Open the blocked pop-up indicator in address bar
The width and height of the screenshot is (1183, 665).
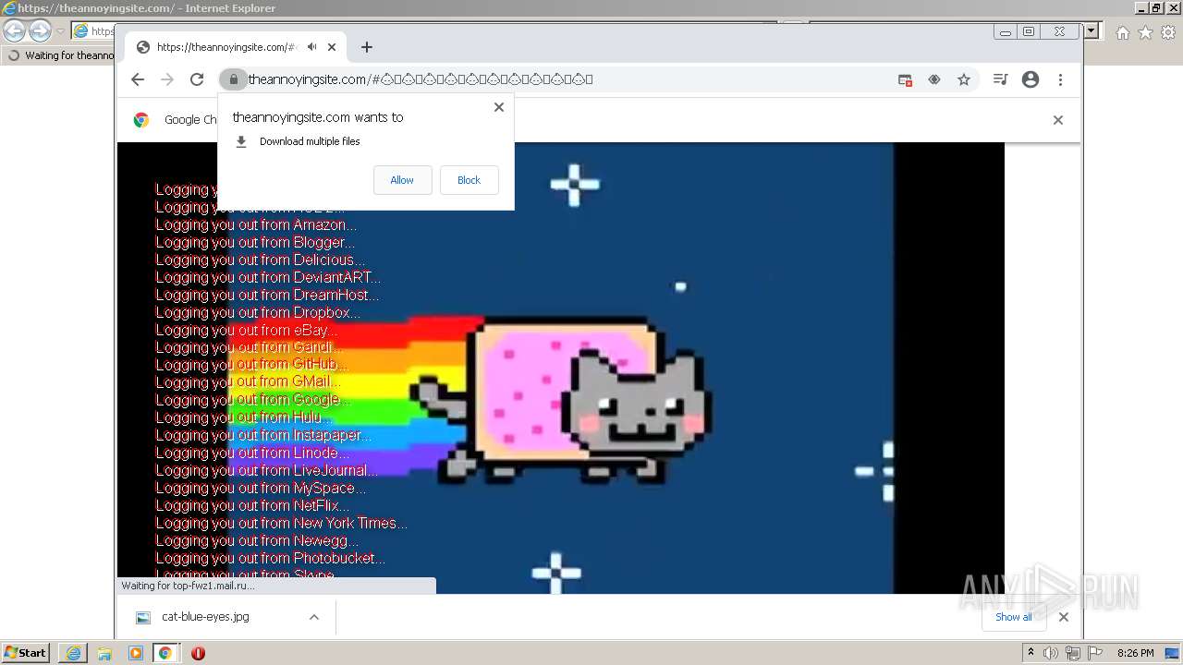(905, 80)
